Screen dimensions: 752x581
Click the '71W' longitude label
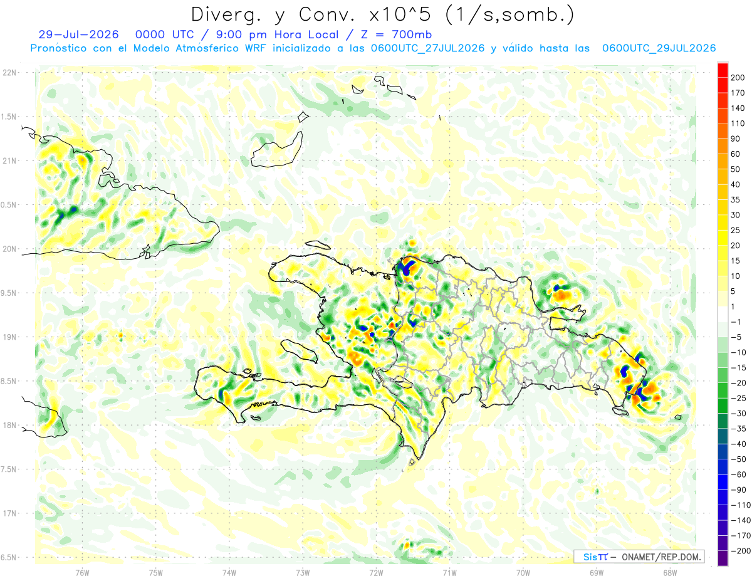[449, 572]
